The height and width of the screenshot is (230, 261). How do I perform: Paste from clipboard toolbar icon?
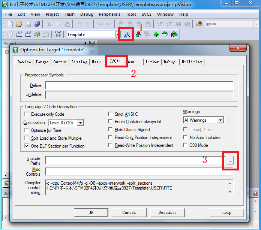click(x=67, y=24)
